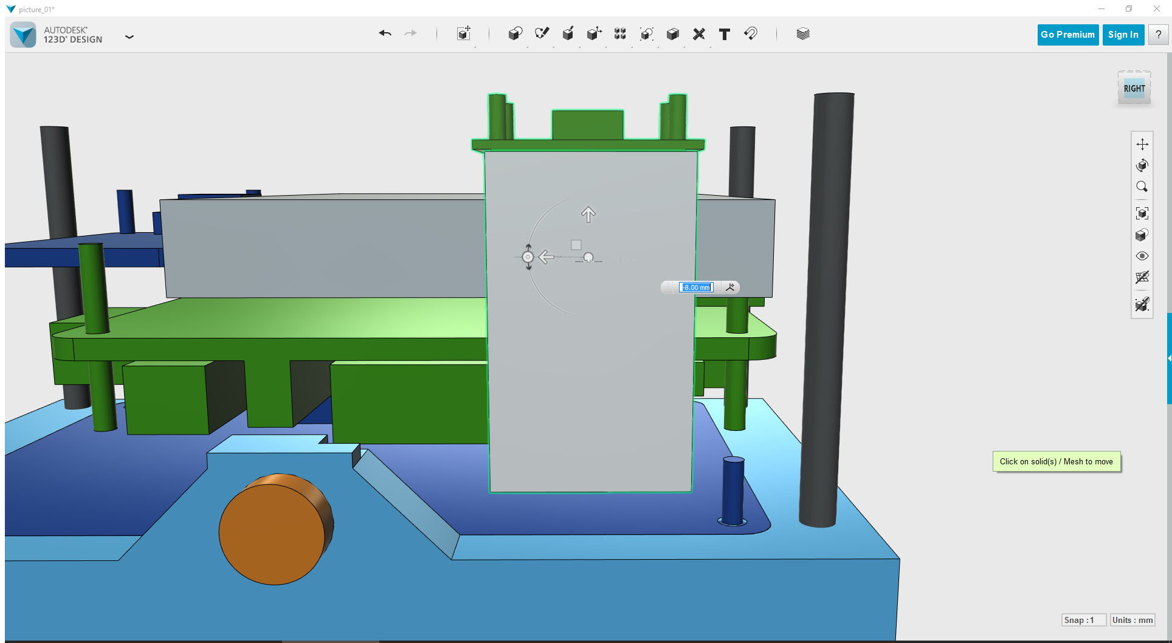Switch to the picture_01 document tab
Viewport: 1172px width, 643px height.
(x=35, y=9)
